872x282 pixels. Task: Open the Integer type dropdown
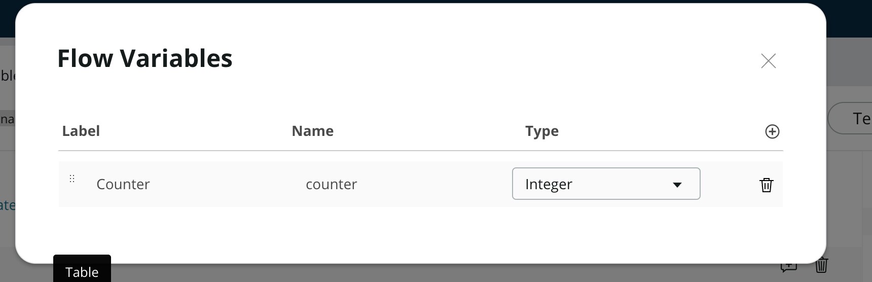tap(606, 184)
